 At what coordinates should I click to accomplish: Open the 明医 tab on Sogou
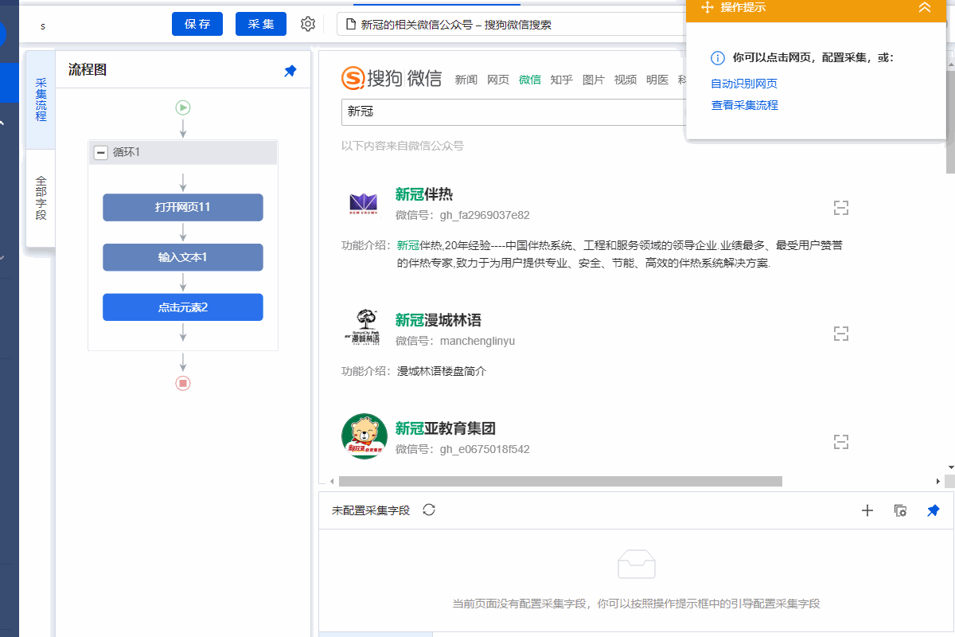pyautogui.click(x=657, y=80)
